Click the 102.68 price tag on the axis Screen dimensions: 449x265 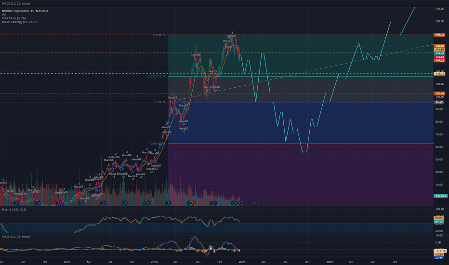coord(439,93)
